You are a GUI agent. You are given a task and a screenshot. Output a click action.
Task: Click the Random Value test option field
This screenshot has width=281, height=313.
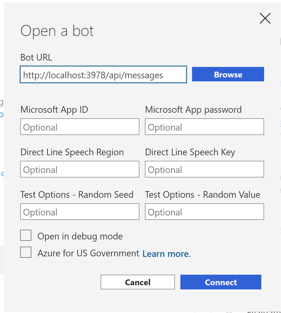coord(205,212)
